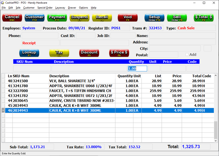Click the green Payment F11 button
The image size is (219, 156).
point(57,18)
